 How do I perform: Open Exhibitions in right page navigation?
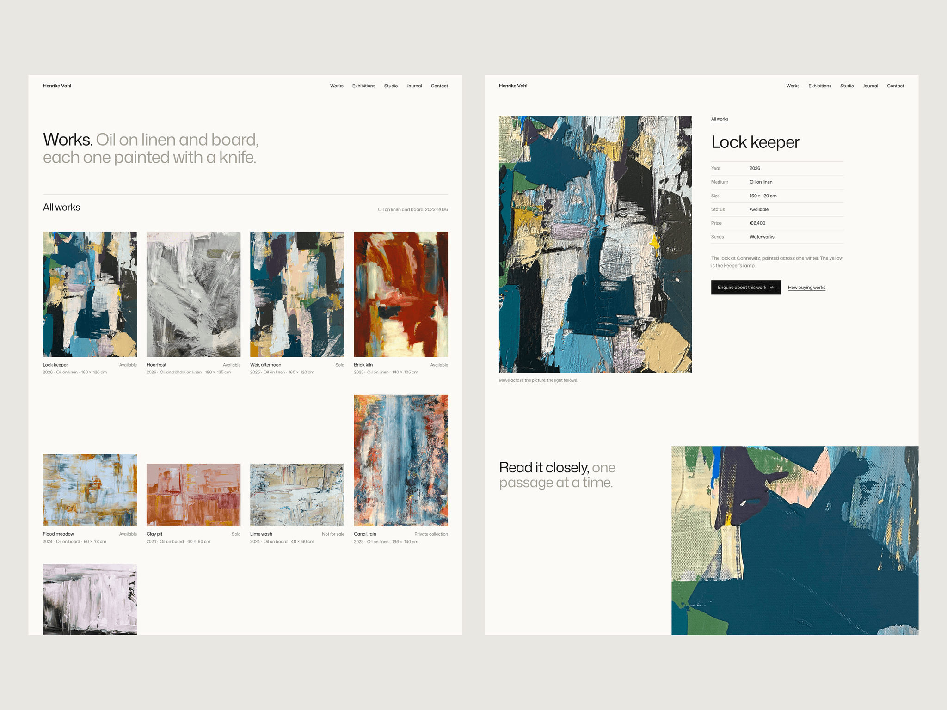coord(820,86)
